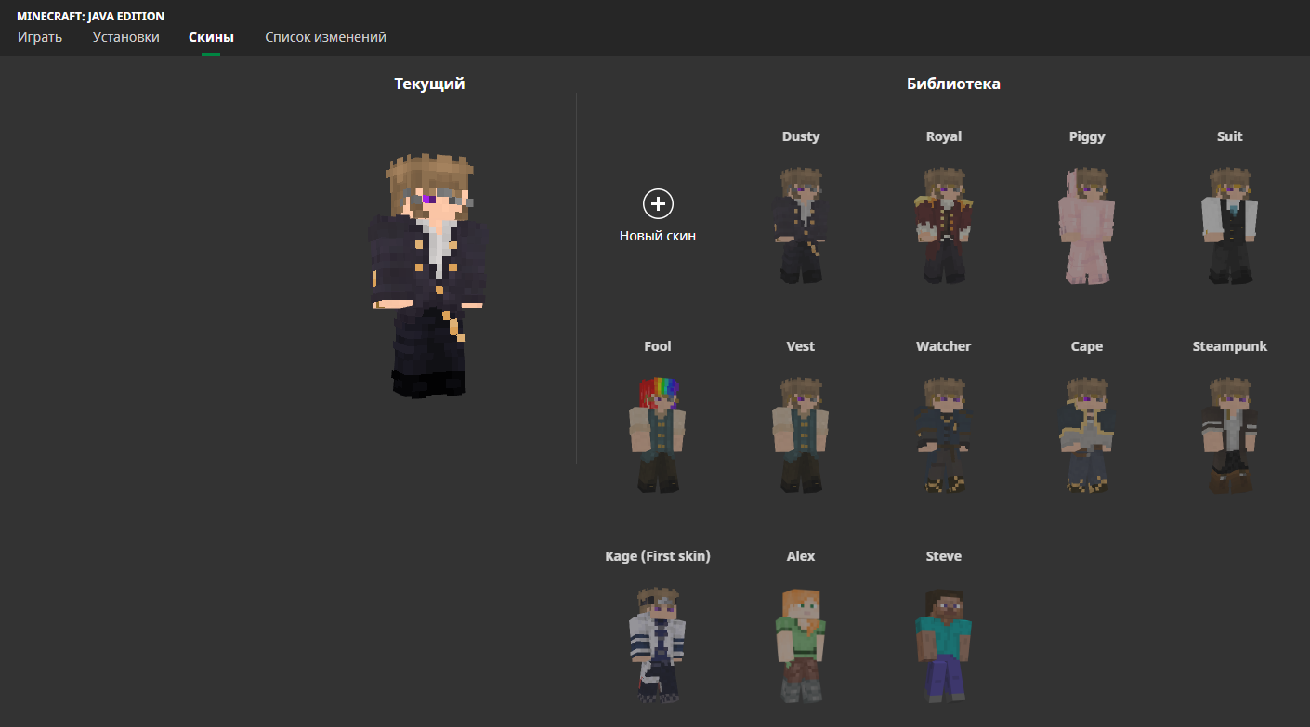Click the Royal skin name
The height and width of the screenshot is (727, 1310).
[944, 136]
